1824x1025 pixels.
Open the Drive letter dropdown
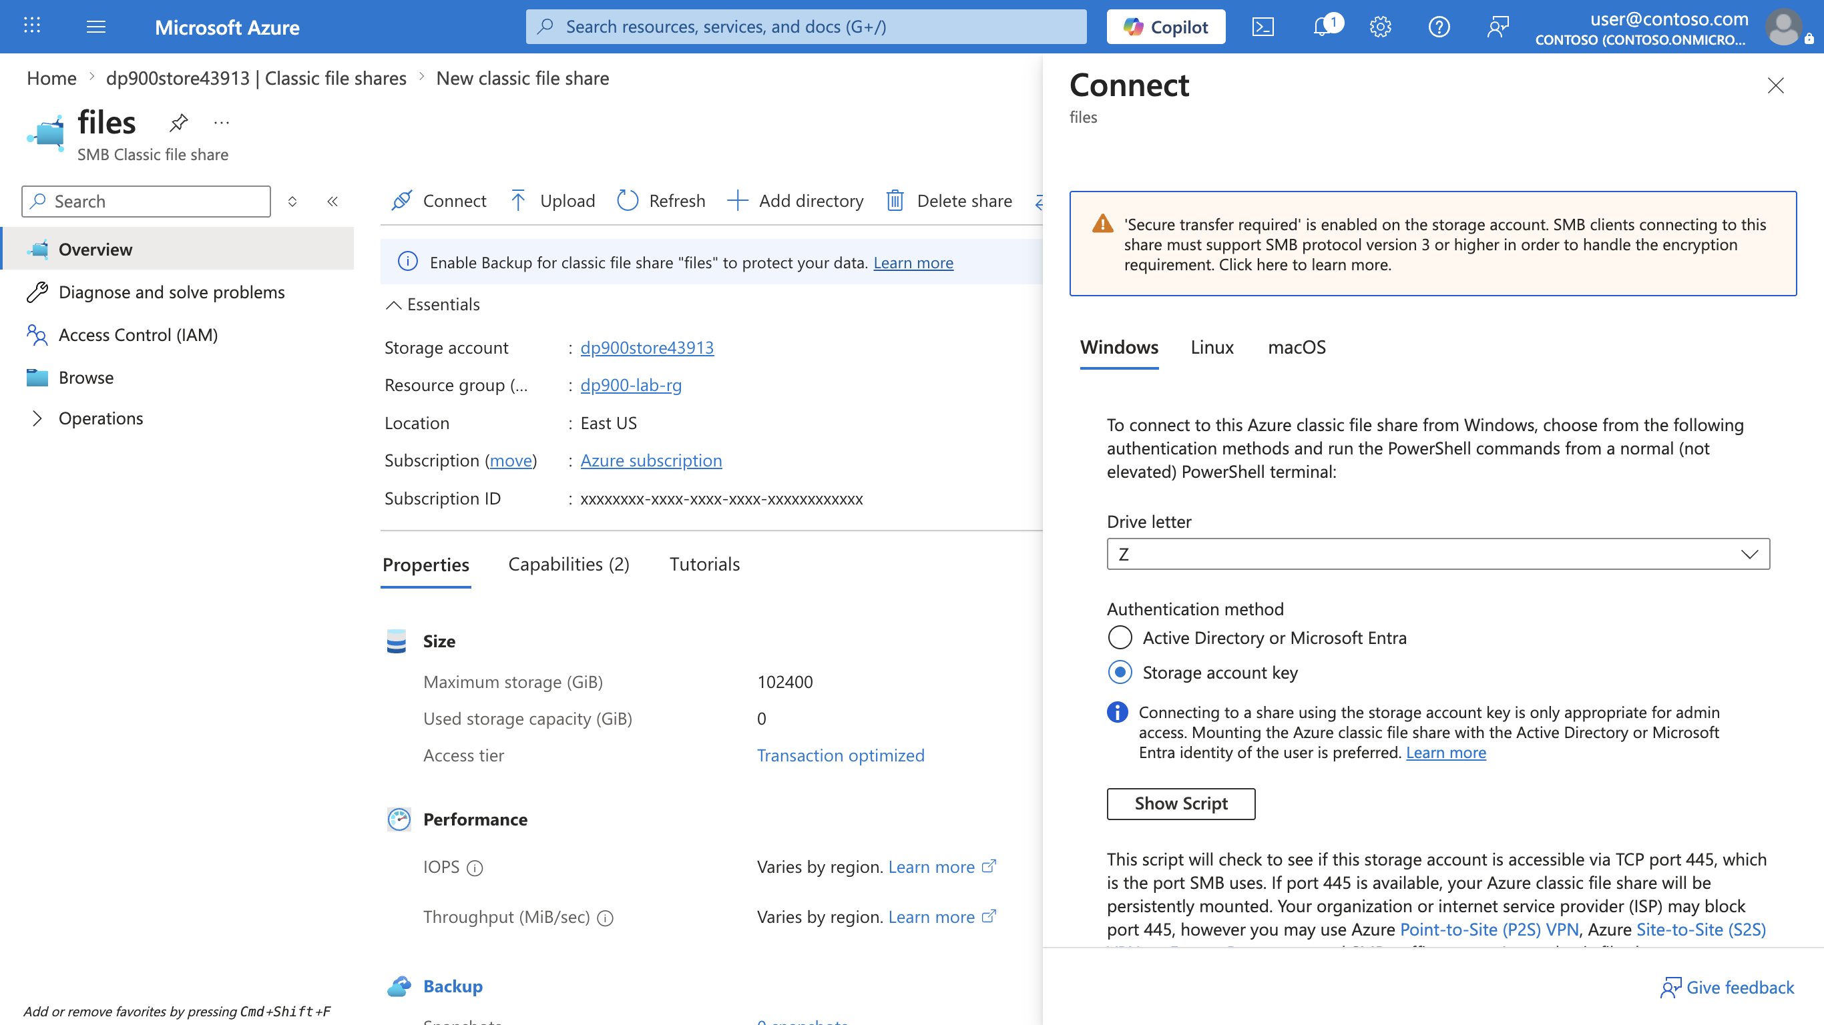(1438, 555)
